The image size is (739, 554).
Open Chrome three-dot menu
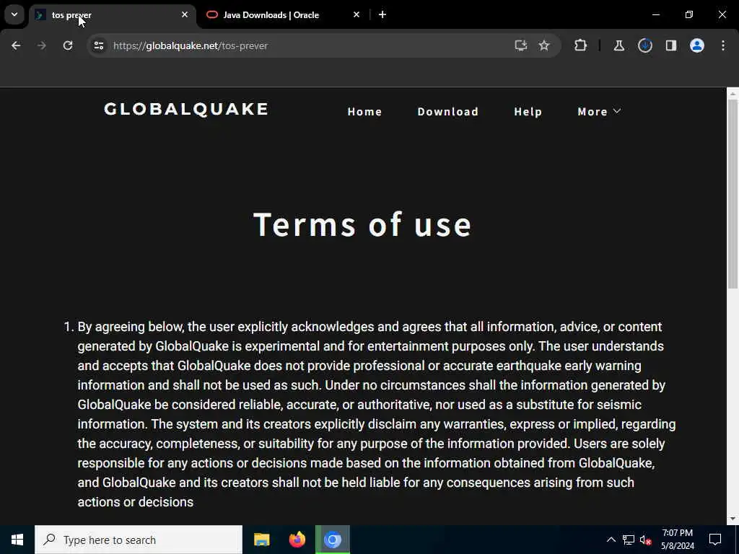723,45
